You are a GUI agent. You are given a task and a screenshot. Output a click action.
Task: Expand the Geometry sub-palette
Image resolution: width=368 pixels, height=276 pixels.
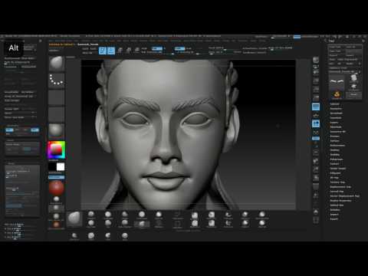pos(336,109)
